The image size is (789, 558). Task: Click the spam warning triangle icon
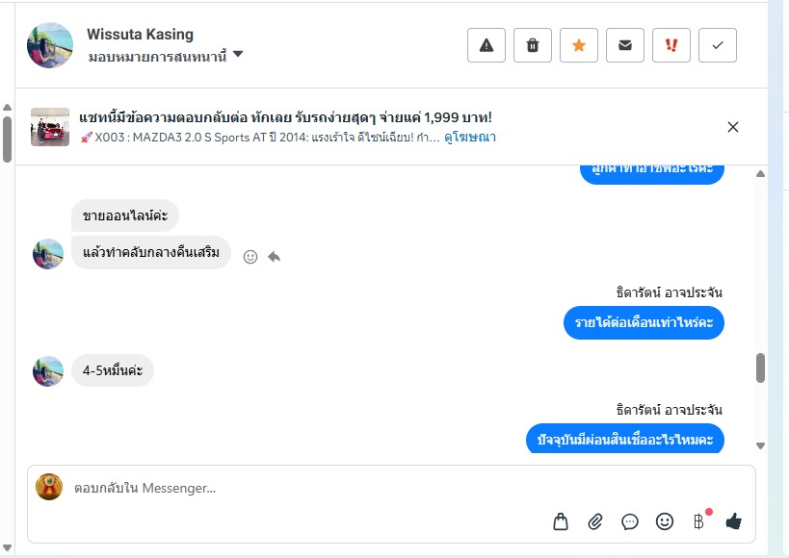click(487, 45)
